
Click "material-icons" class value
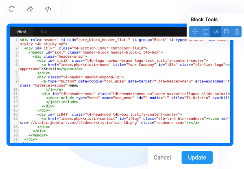(50, 85)
